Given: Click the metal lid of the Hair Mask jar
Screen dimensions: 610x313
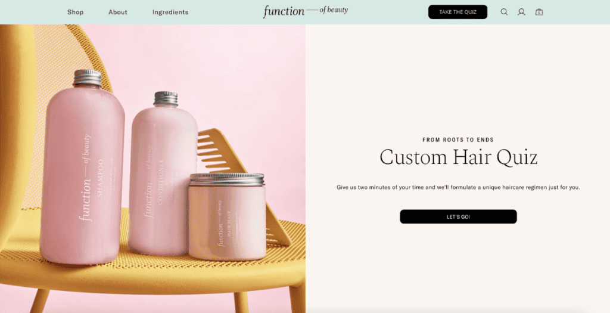Looking at the screenshot, I should tap(227, 179).
